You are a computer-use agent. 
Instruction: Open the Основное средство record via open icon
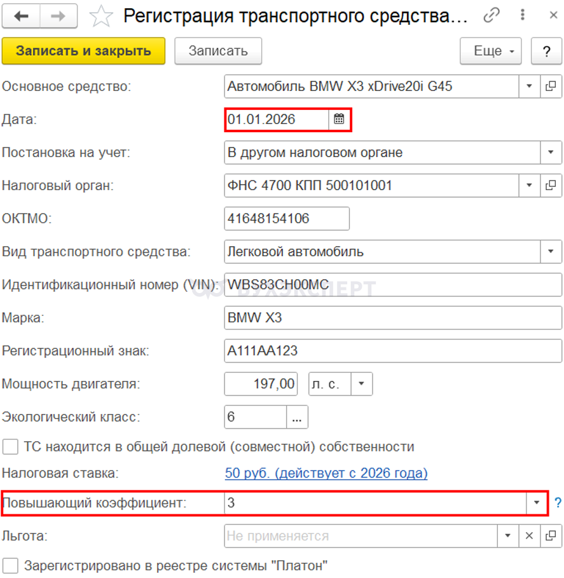click(551, 86)
